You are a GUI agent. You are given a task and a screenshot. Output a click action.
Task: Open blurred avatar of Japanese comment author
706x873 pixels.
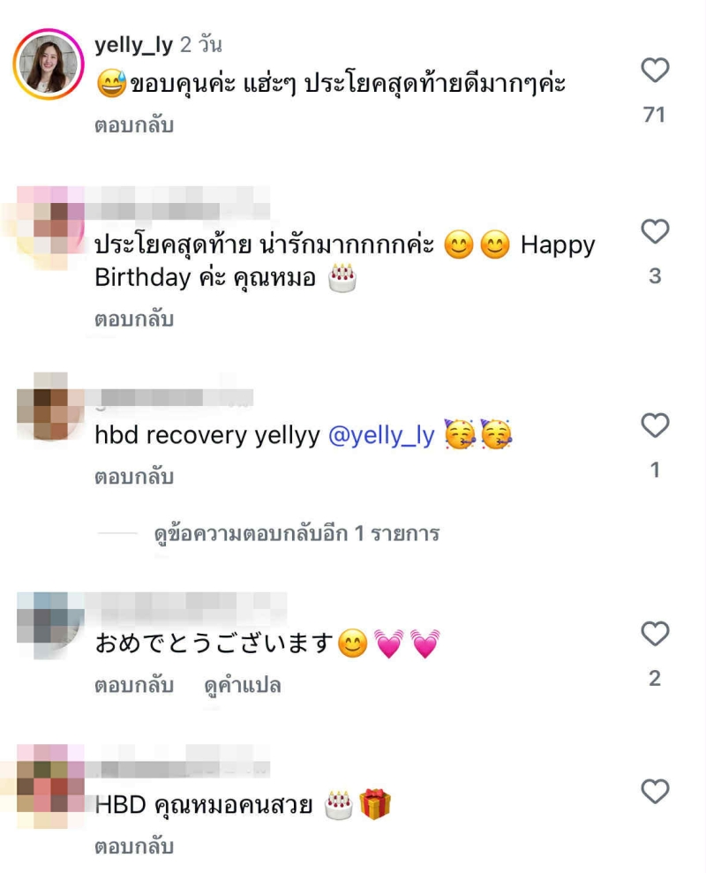pos(50,626)
